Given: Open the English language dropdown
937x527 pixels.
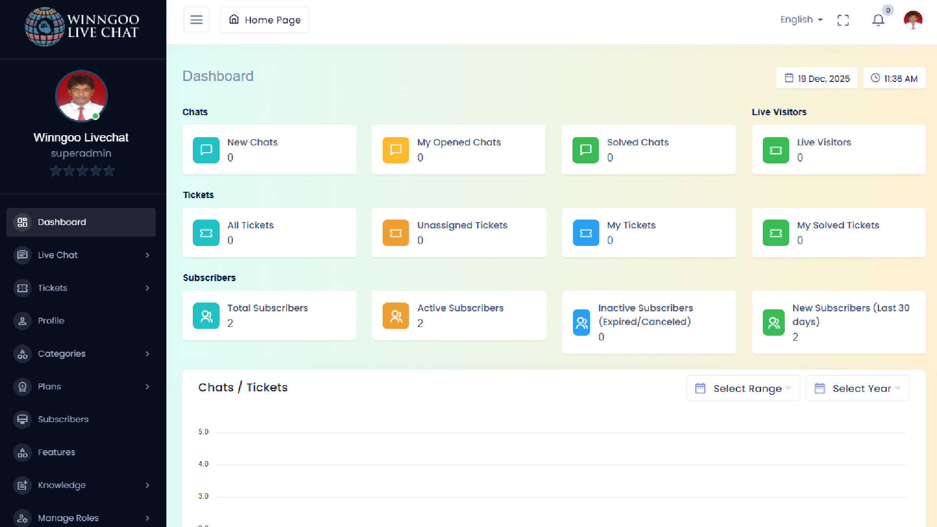Looking at the screenshot, I should point(801,20).
